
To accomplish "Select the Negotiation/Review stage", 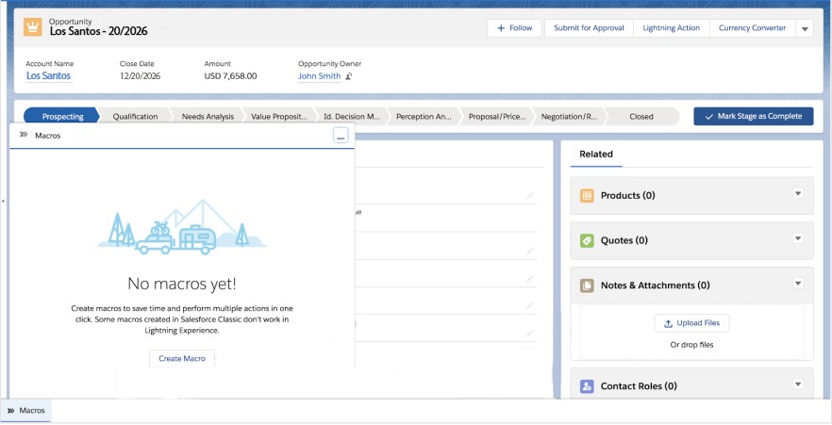I will tap(569, 117).
